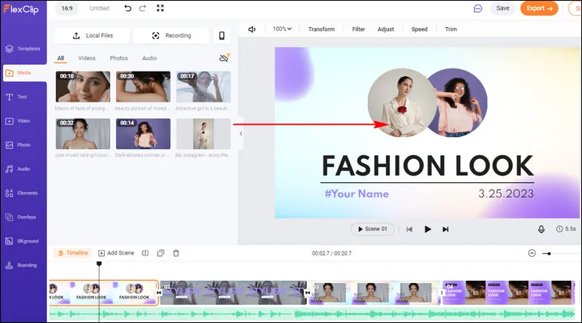The height and width of the screenshot is (323, 582).
Task: Click the main play button
Action: click(x=427, y=229)
